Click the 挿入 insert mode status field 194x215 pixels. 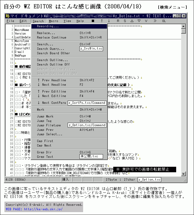[x=66, y=180]
